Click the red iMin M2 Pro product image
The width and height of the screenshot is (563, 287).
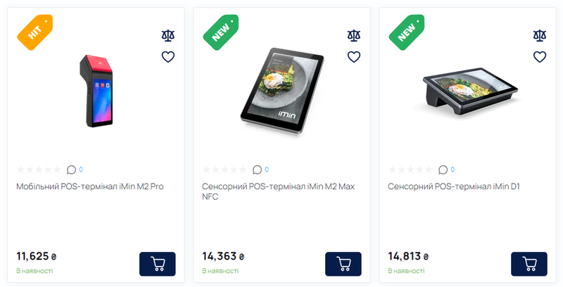96,91
